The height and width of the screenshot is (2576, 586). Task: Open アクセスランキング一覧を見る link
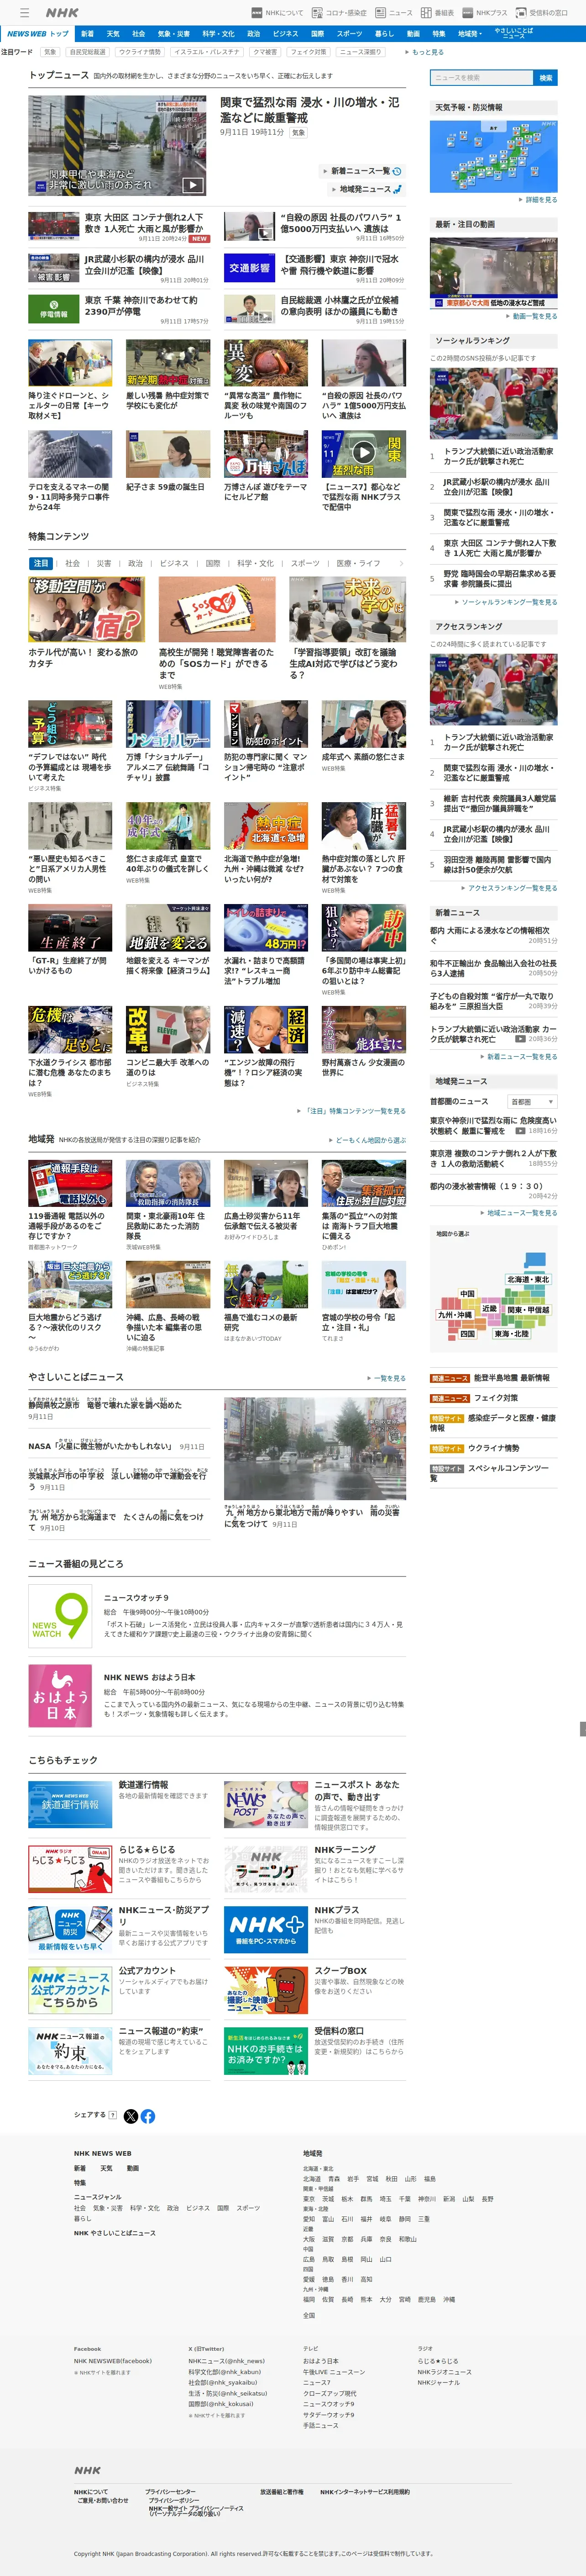coord(511,888)
